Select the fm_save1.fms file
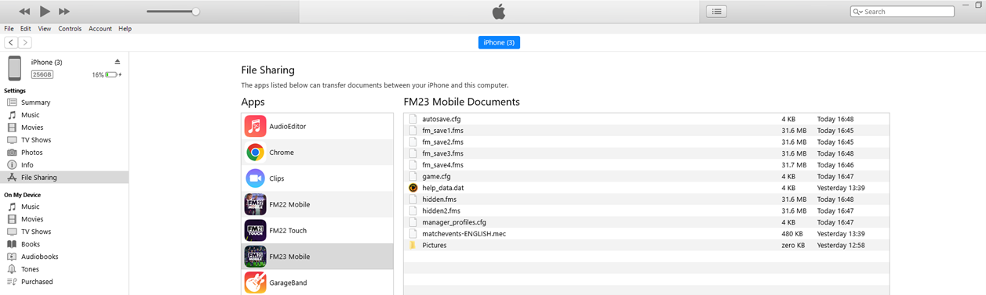The width and height of the screenshot is (986, 295). (x=646, y=131)
